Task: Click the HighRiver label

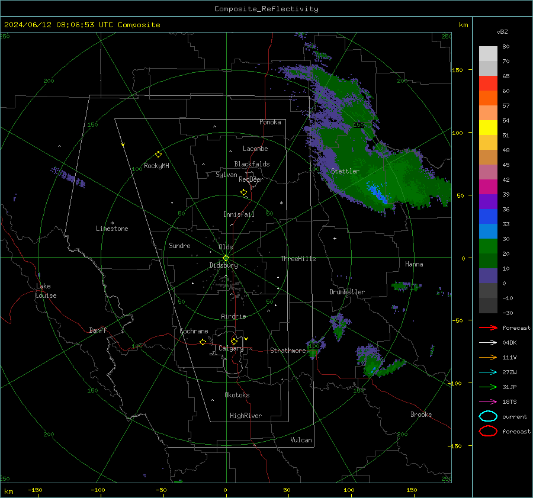Action: point(246,416)
